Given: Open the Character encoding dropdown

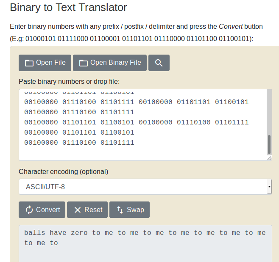Looking at the screenshot, I should (x=144, y=187).
